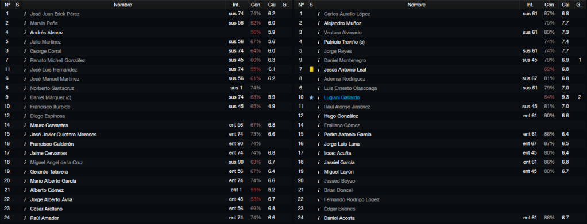The image size is (587, 224).
Task: Click info icon next to Patricio Treviño
Action: pyautogui.click(x=319, y=42)
